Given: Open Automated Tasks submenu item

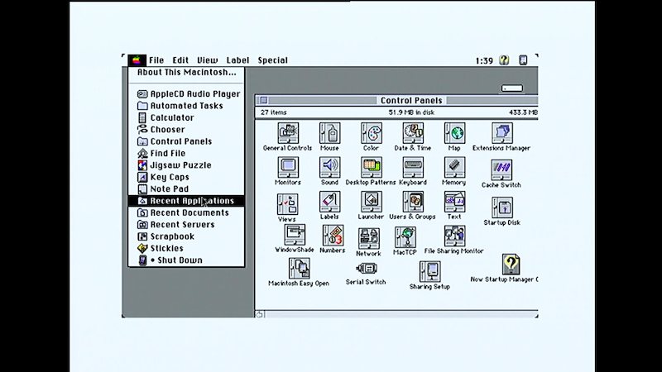Looking at the screenshot, I should coord(186,106).
